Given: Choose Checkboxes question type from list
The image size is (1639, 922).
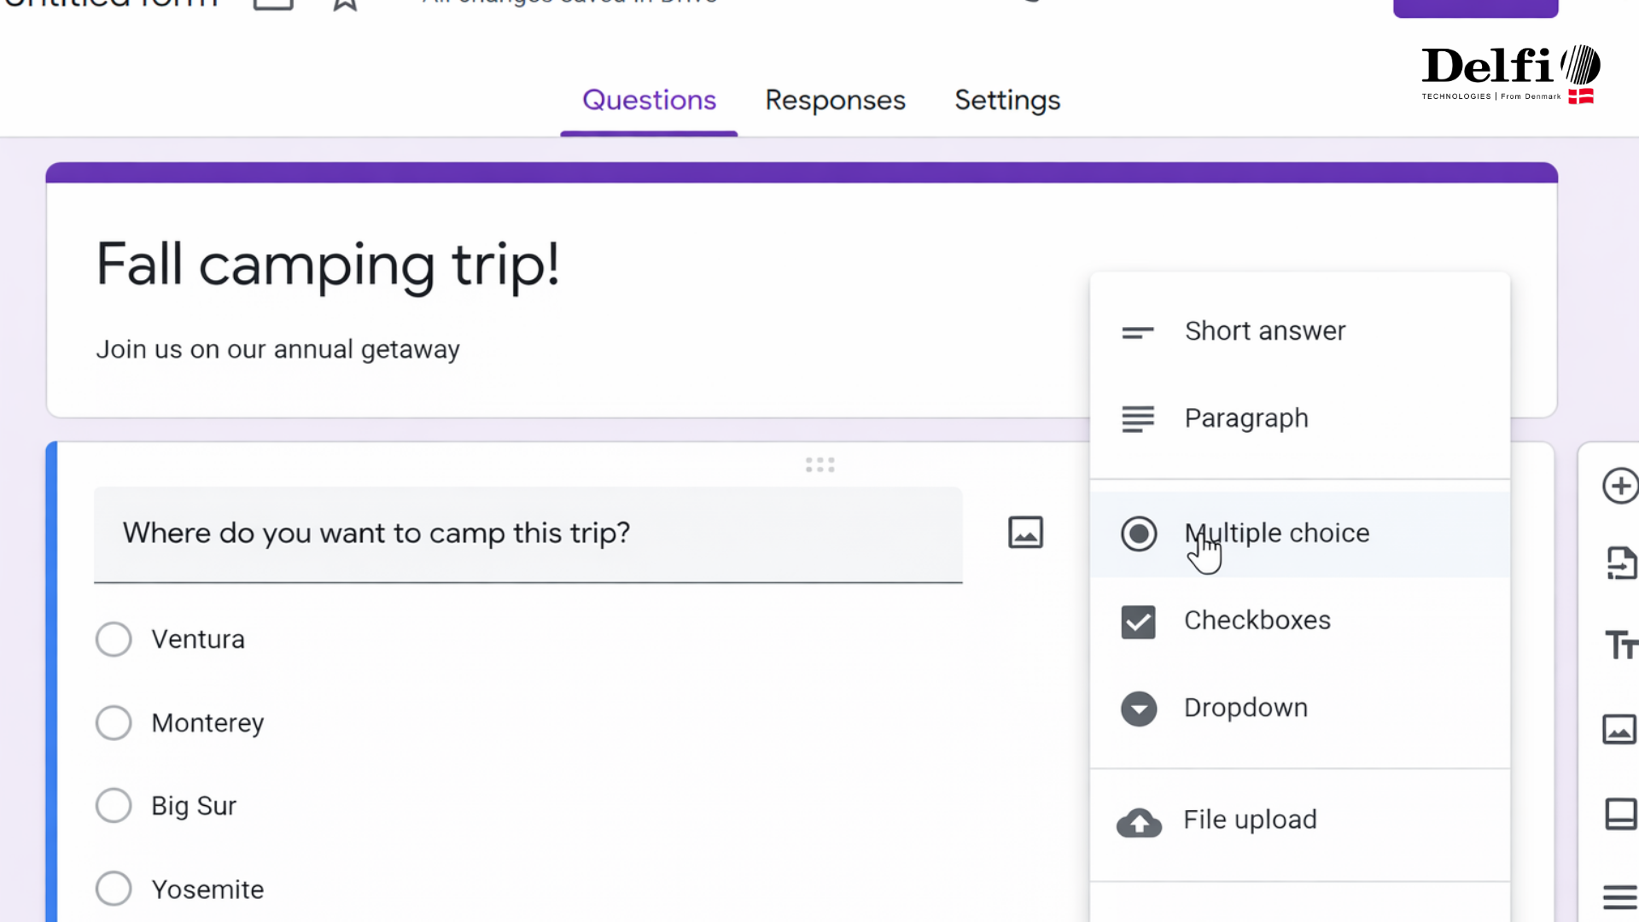Looking at the screenshot, I should [x=1257, y=621].
